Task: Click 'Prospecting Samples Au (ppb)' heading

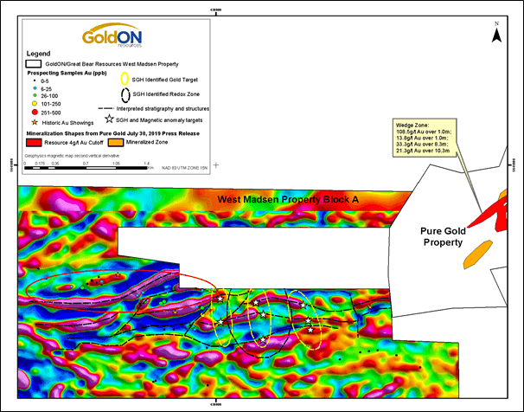Action: point(67,73)
